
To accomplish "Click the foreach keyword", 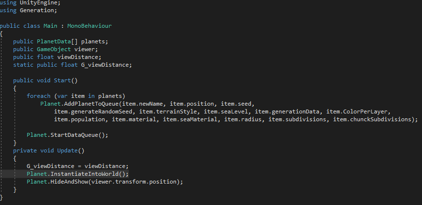I will [38, 96].
